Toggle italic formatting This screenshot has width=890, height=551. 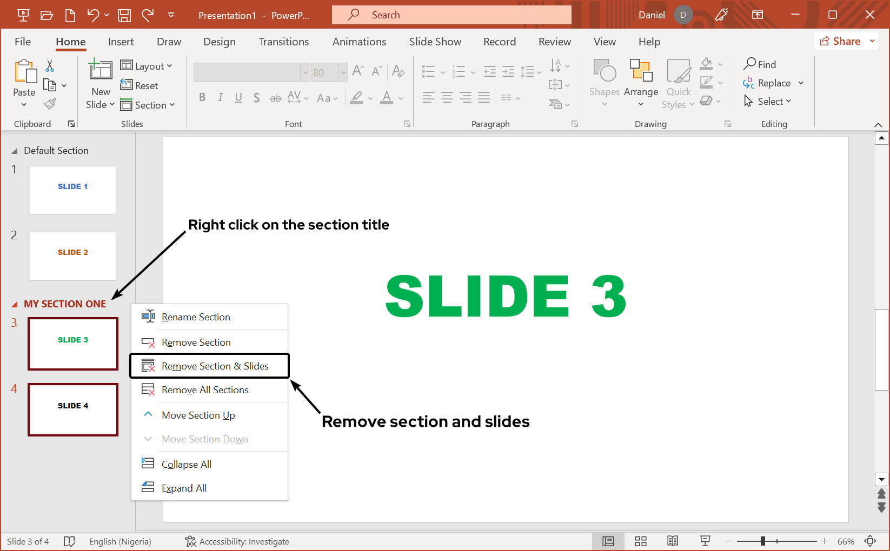coord(220,98)
